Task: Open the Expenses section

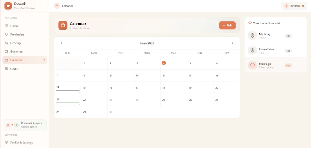Action: click(x=25, y=52)
